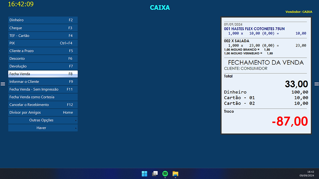Open Devolução option
Image resolution: width=319 pixels, height=179 pixels.
[43, 66]
